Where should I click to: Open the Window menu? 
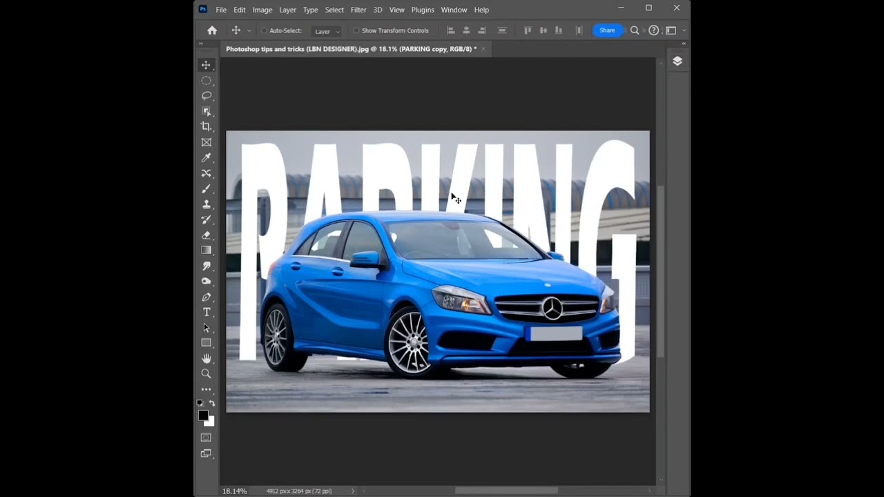point(454,10)
